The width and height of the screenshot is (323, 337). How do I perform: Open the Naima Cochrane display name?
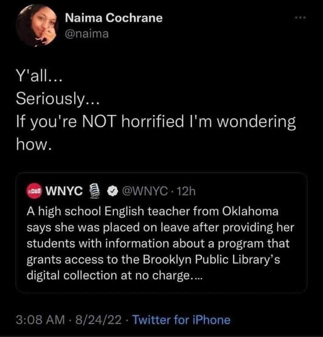point(114,18)
